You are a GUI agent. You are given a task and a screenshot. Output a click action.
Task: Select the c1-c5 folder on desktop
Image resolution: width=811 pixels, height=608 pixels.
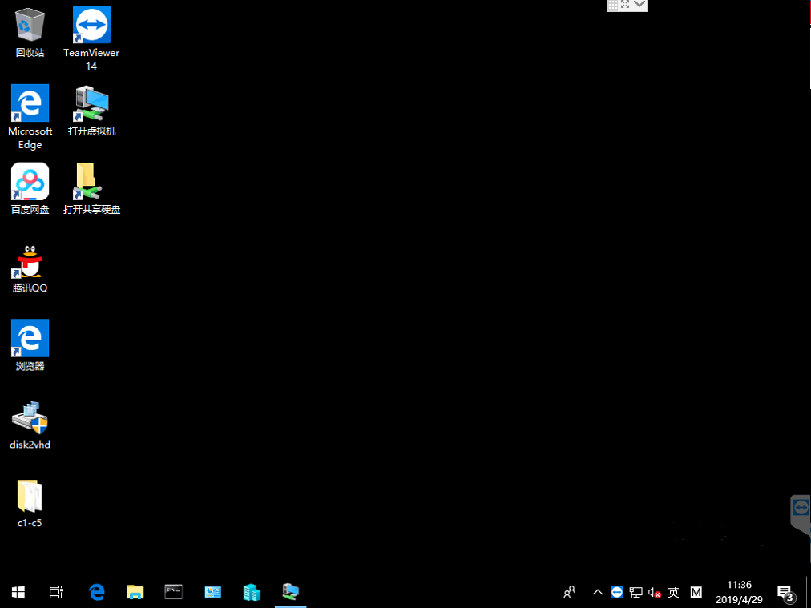coord(30,502)
